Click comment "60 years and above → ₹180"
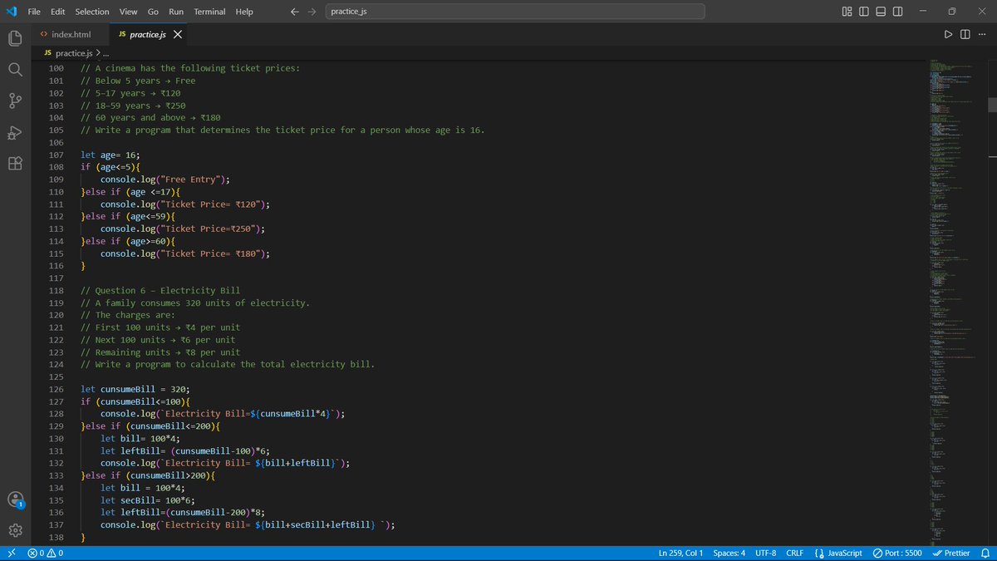Viewport: 997px width, 561px height. pos(150,118)
